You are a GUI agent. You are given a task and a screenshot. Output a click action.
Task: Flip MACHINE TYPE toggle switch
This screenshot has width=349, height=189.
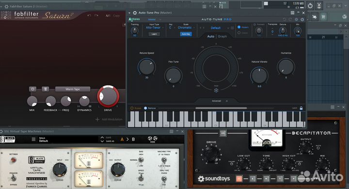coord(164,160)
